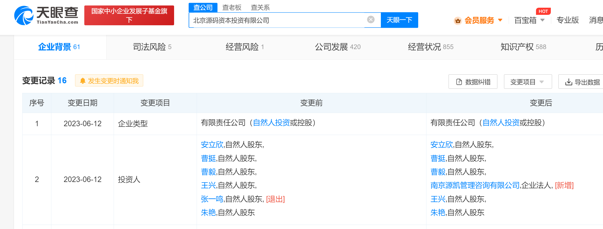Click the company name search input field

point(277,20)
